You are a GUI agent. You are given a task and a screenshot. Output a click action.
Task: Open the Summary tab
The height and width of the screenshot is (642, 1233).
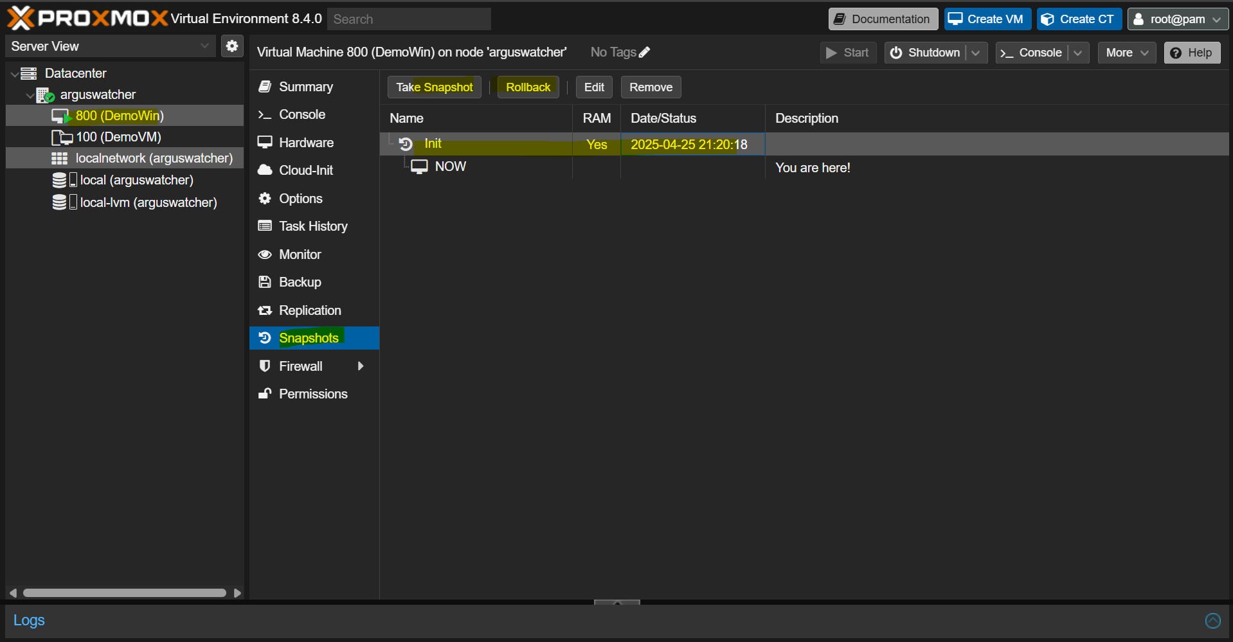pyautogui.click(x=314, y=87)
